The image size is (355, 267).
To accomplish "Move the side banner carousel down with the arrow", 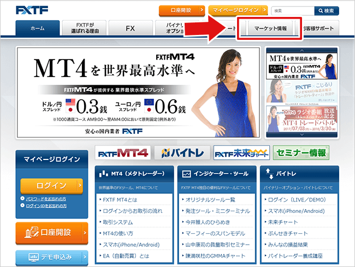I will (302, 135).
